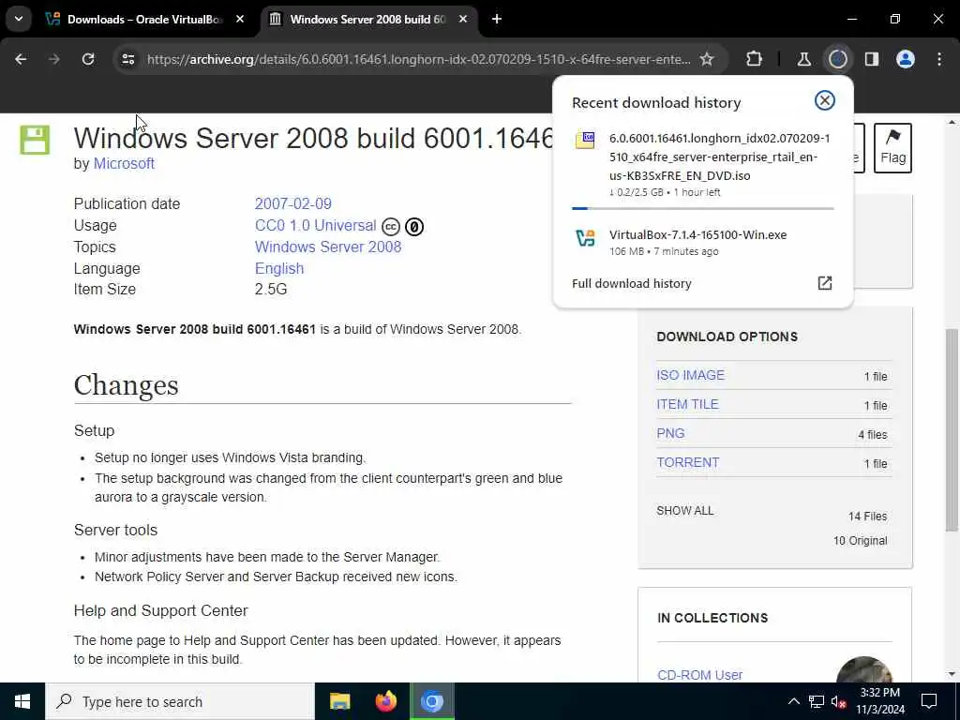This screenshot has height=720, width=960.
Task: Open the Chrome profile avatar
Action: coord(905,59)
